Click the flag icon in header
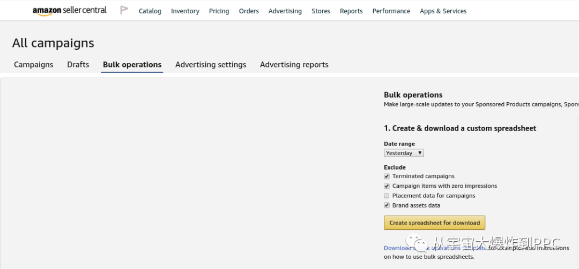The height and width of the screenshot is (269, 579). (x=124, y=10)
